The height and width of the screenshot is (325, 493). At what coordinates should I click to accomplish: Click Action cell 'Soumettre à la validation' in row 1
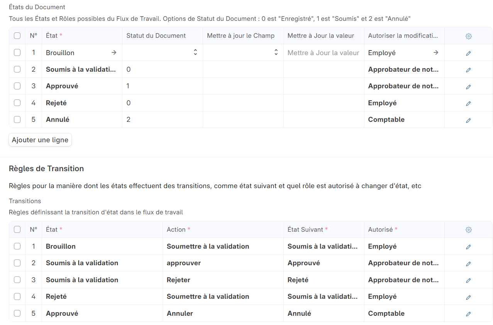coord(208,246)
